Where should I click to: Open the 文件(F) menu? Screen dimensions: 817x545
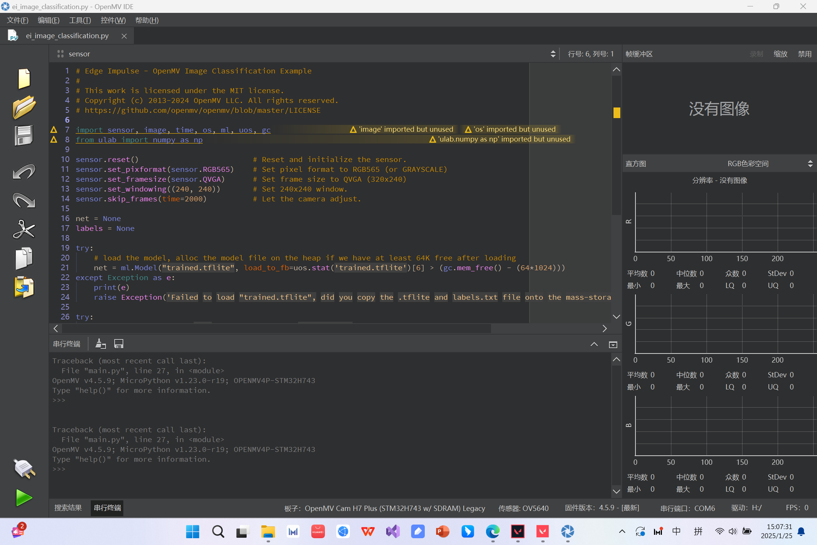(x=18, y=20)
